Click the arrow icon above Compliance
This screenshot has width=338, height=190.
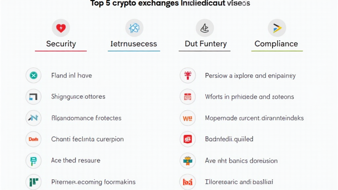coord(277,28)
